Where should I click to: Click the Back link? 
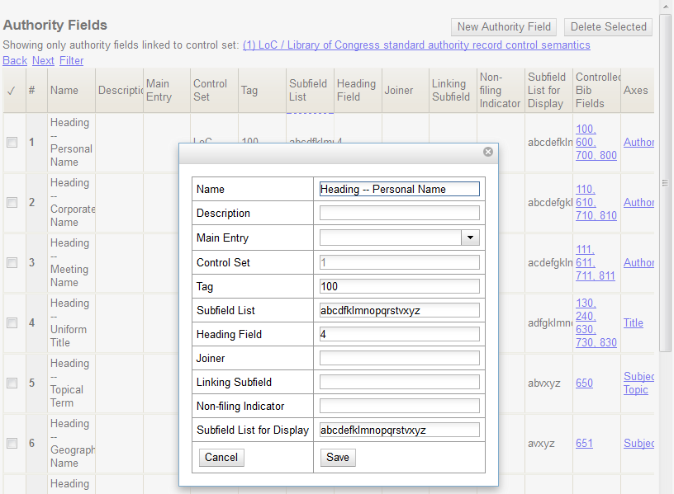(x=15, y=60)
